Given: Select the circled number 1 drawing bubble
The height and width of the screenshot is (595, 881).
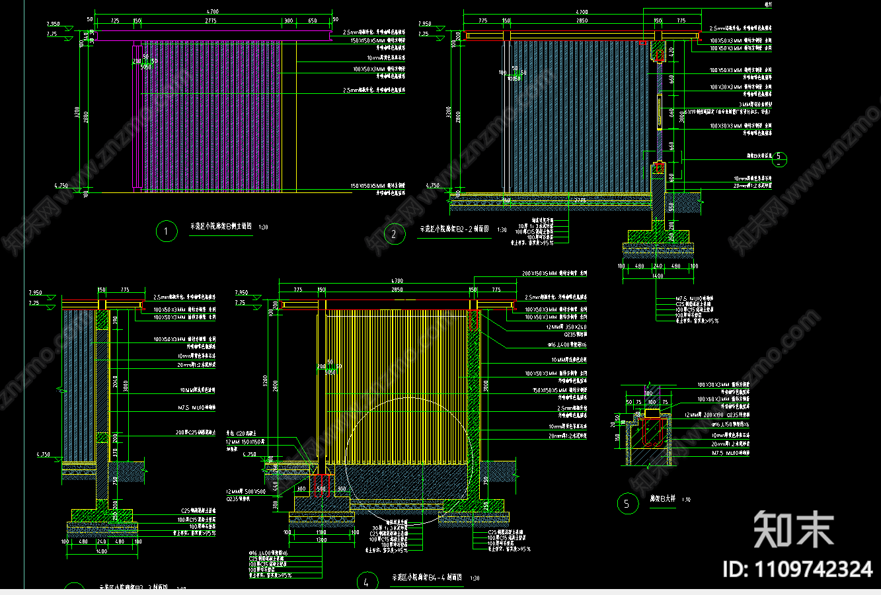Looking at the screenshot, I should (167, 231).
